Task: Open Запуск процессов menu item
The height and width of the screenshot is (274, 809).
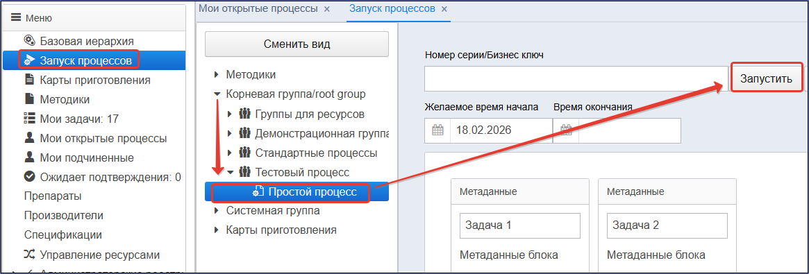Action: 94,61
